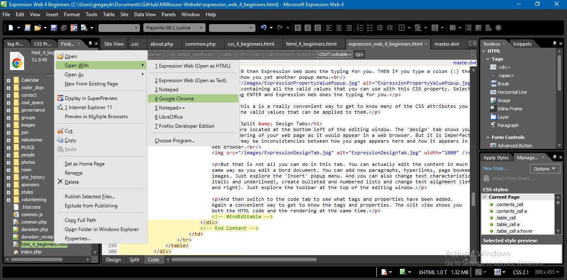567x280 pixels.
Task: Open the Options dropdown in Apply Styles panel
Action: point(545,168)
